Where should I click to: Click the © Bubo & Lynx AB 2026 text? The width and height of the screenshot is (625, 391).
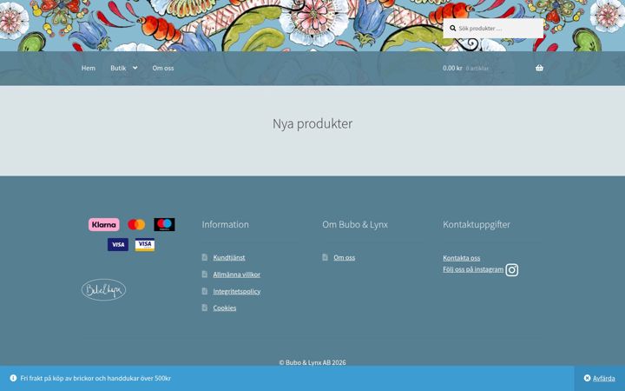point(312,362)
